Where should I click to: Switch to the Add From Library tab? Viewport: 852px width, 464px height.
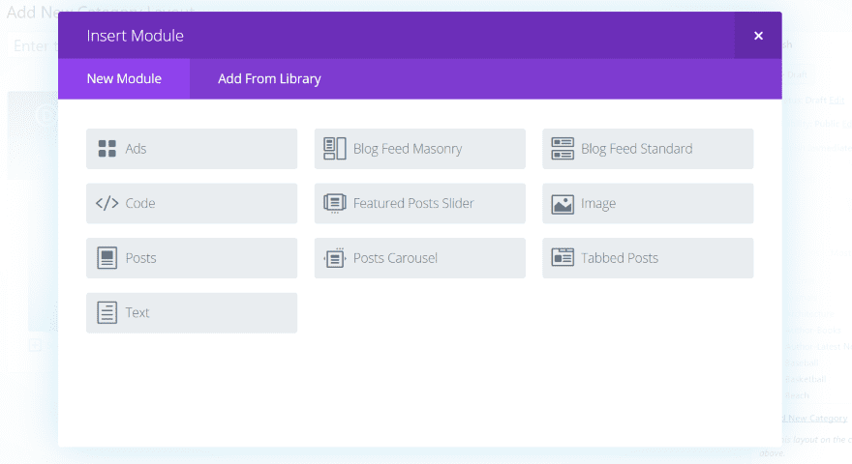click(x=269, y=79)
